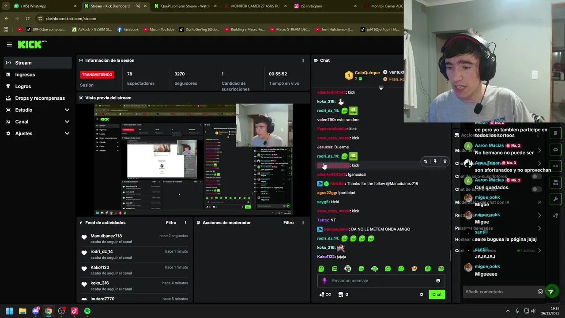Viewport: 565px width, 318px height.
Task: Click koko_316 follow activity entry
Action: tap(135, 286)
